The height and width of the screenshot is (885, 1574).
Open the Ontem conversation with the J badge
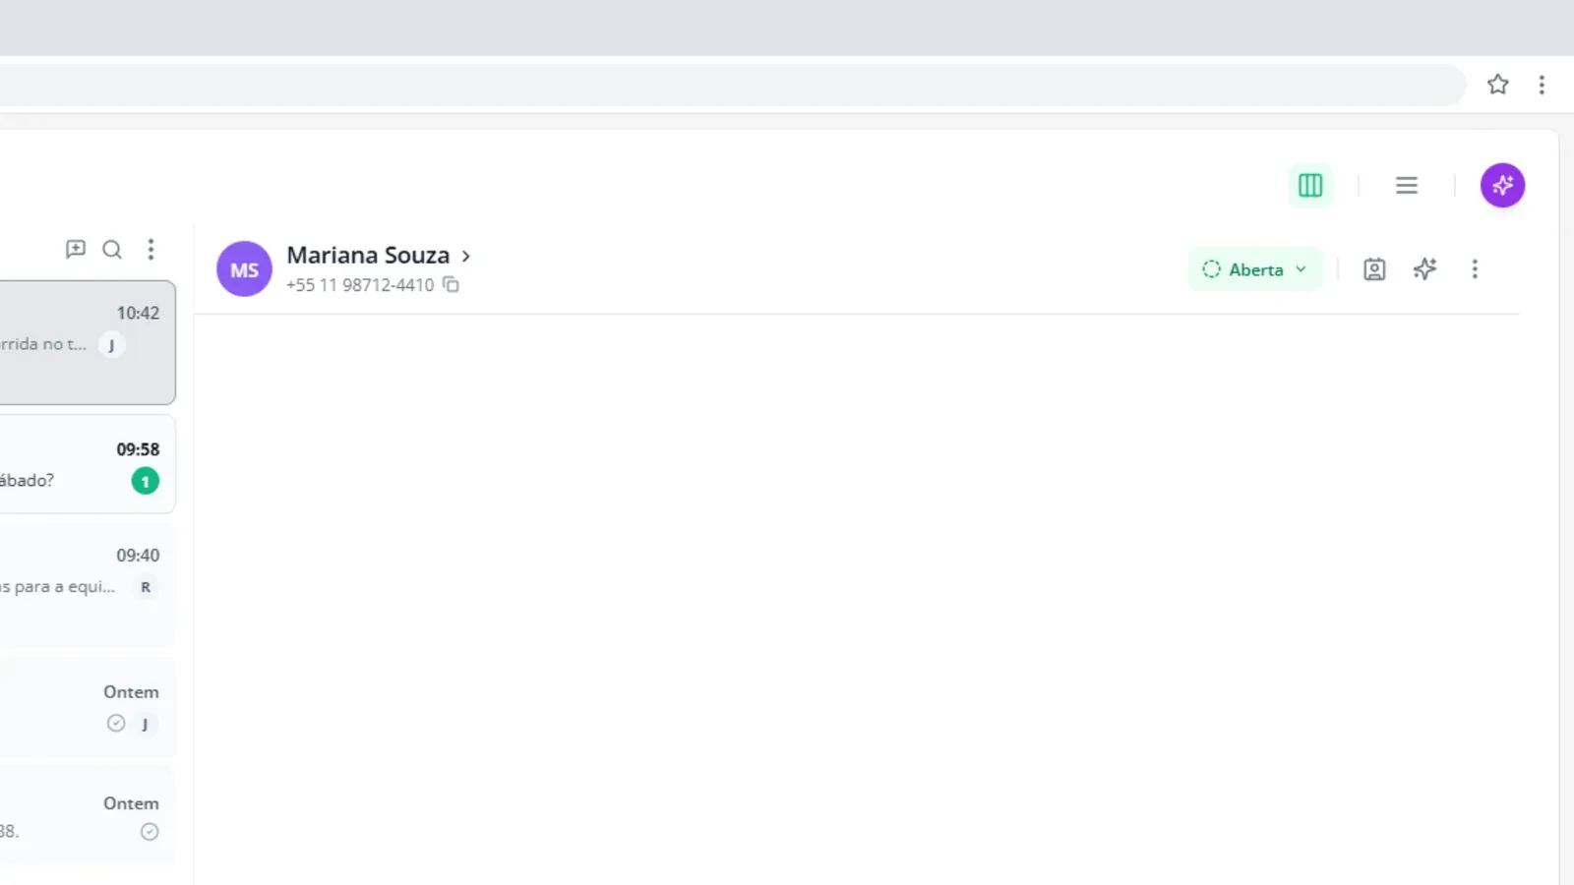click(x=87, y=707)
